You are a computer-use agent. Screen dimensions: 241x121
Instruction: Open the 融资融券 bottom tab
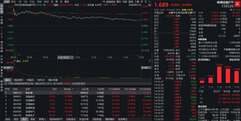[110, 119]
